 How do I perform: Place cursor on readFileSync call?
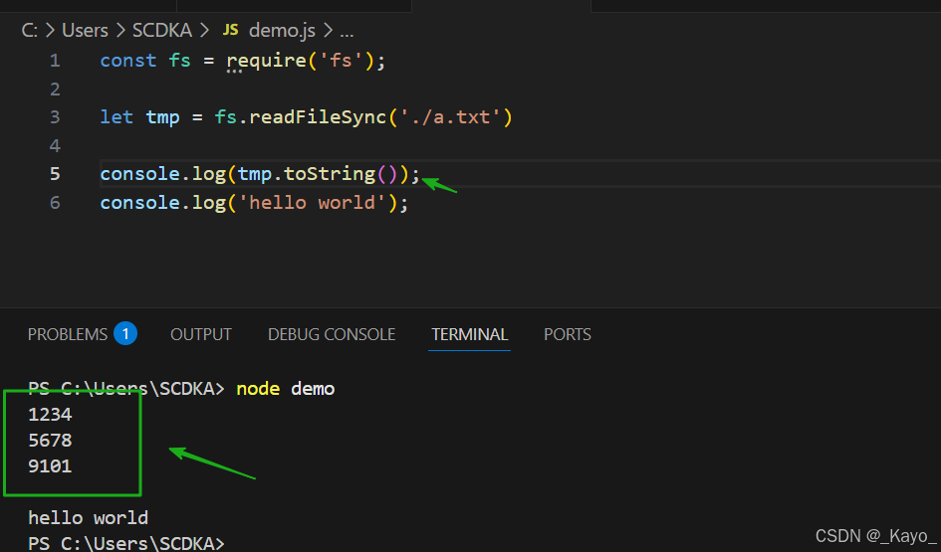[318, 117]
